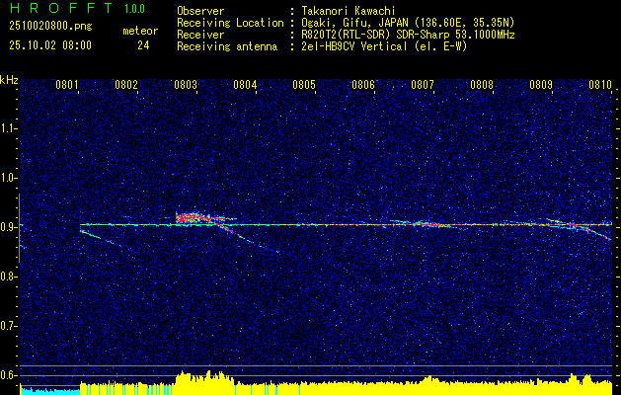
Task: Click the 0805 time marker
Action: click(304, 85)
